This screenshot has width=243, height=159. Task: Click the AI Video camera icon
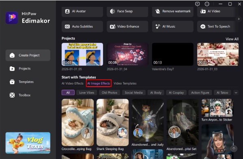tap(203, 11)
